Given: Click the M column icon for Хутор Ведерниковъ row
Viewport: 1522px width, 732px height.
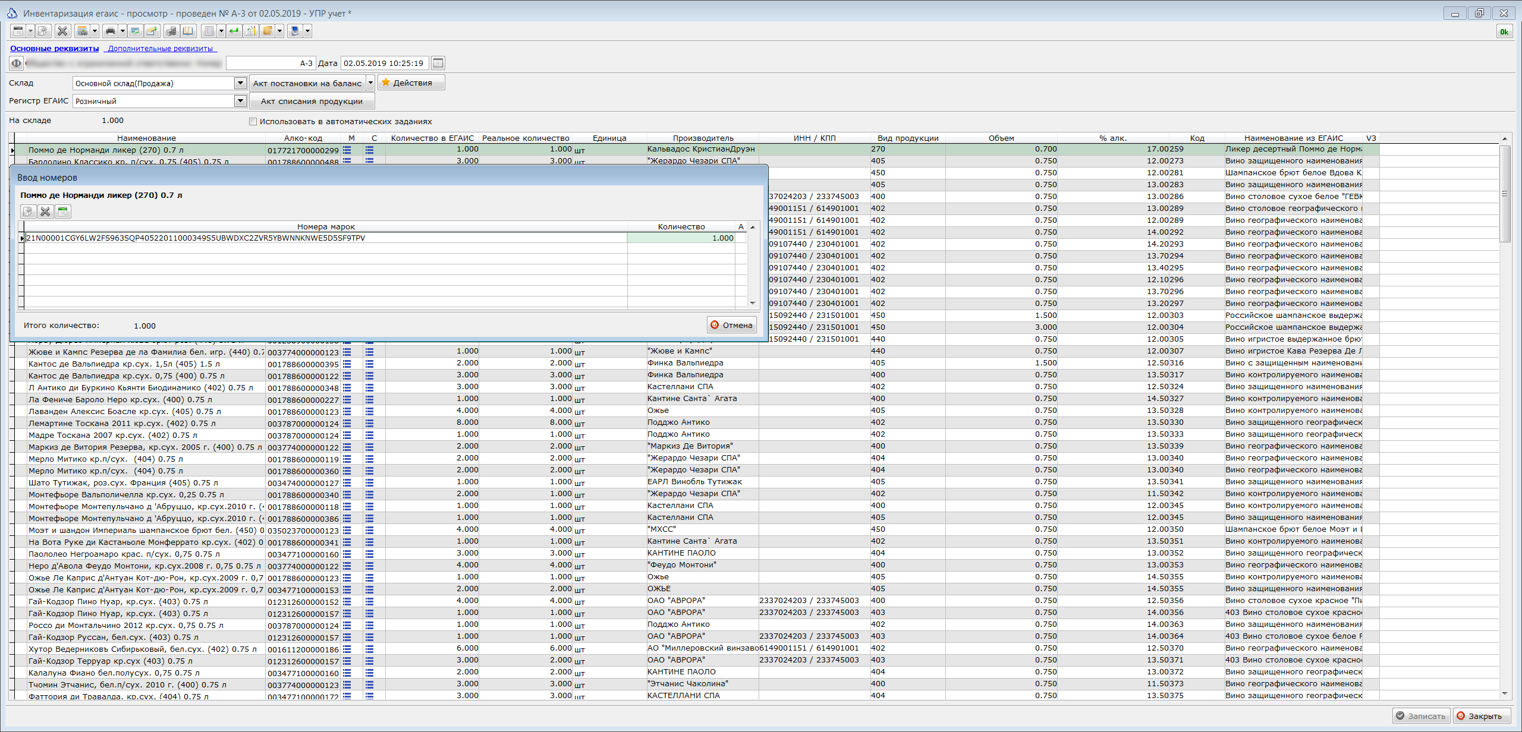Looking at the screenshot, I should (x=347, y=649).
